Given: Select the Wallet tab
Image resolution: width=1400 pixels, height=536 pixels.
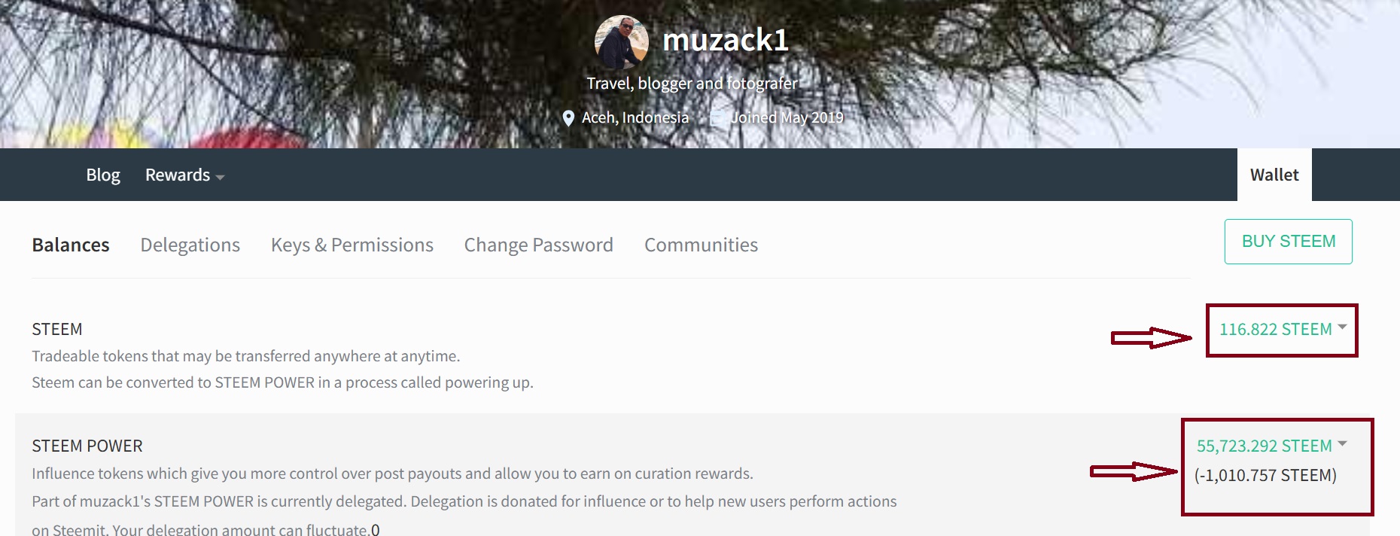Looking at the screenshot, I should [1274, 175].
